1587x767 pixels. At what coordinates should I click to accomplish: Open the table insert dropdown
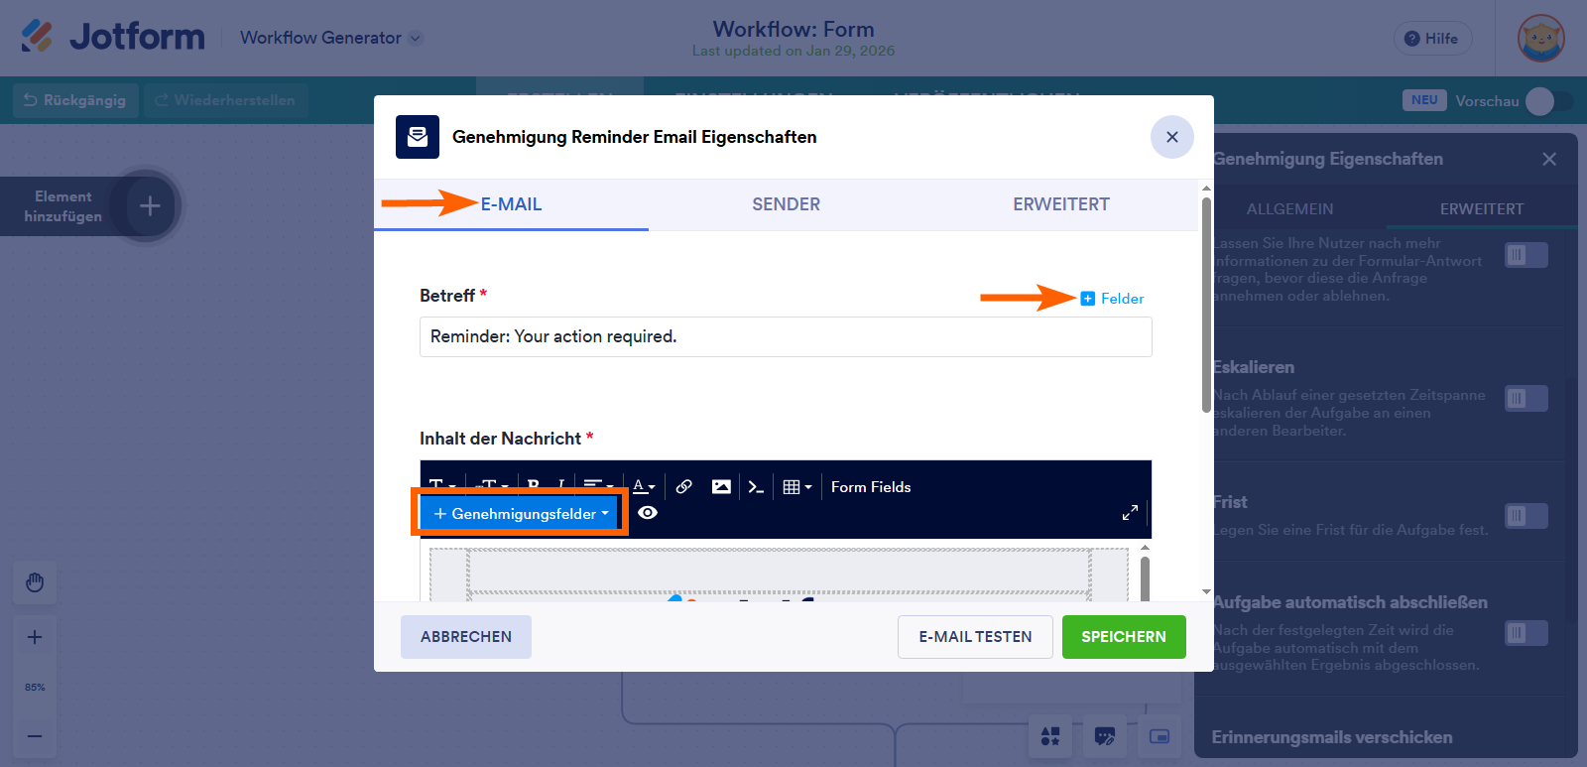tap(796, 486)
